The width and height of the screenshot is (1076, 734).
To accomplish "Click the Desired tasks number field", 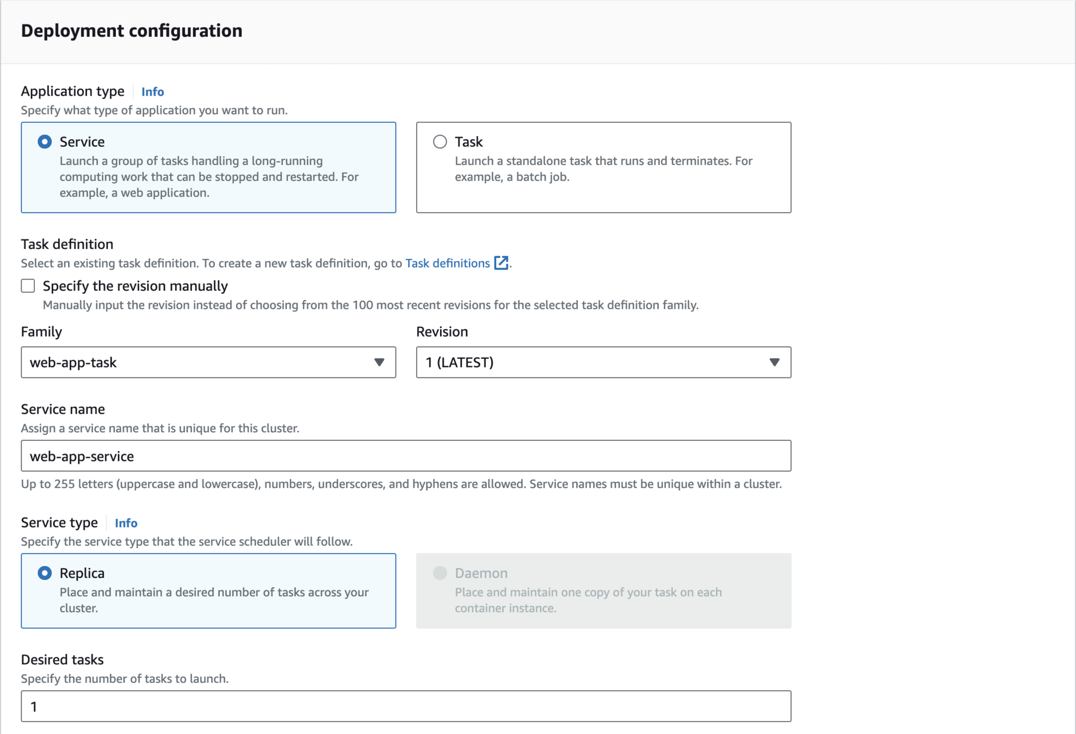I will pyautogui.click(x=405, y=706).
